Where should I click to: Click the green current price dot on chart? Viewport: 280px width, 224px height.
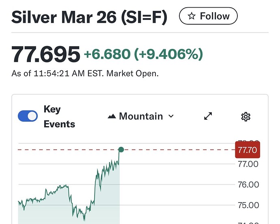click(x=121, y=150)
